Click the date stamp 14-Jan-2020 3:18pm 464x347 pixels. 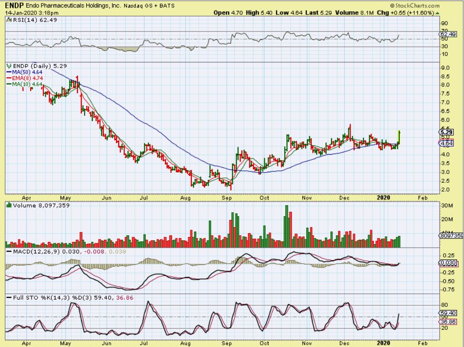(32, 13)
